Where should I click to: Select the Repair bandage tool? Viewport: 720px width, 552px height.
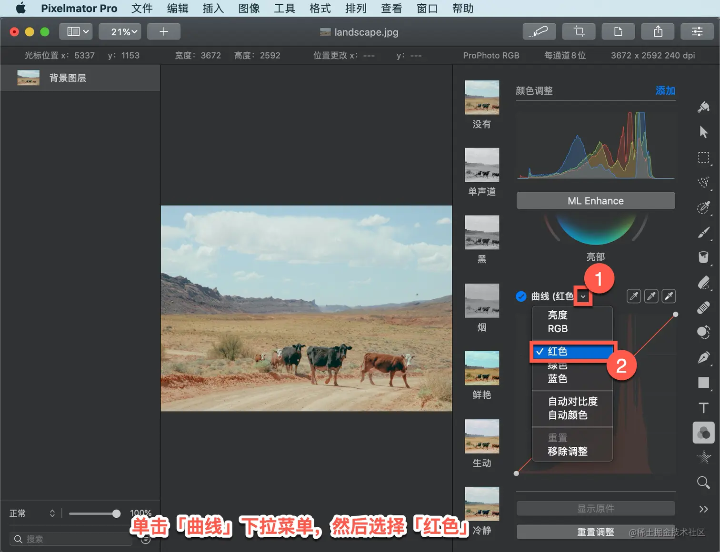point(703,307)
